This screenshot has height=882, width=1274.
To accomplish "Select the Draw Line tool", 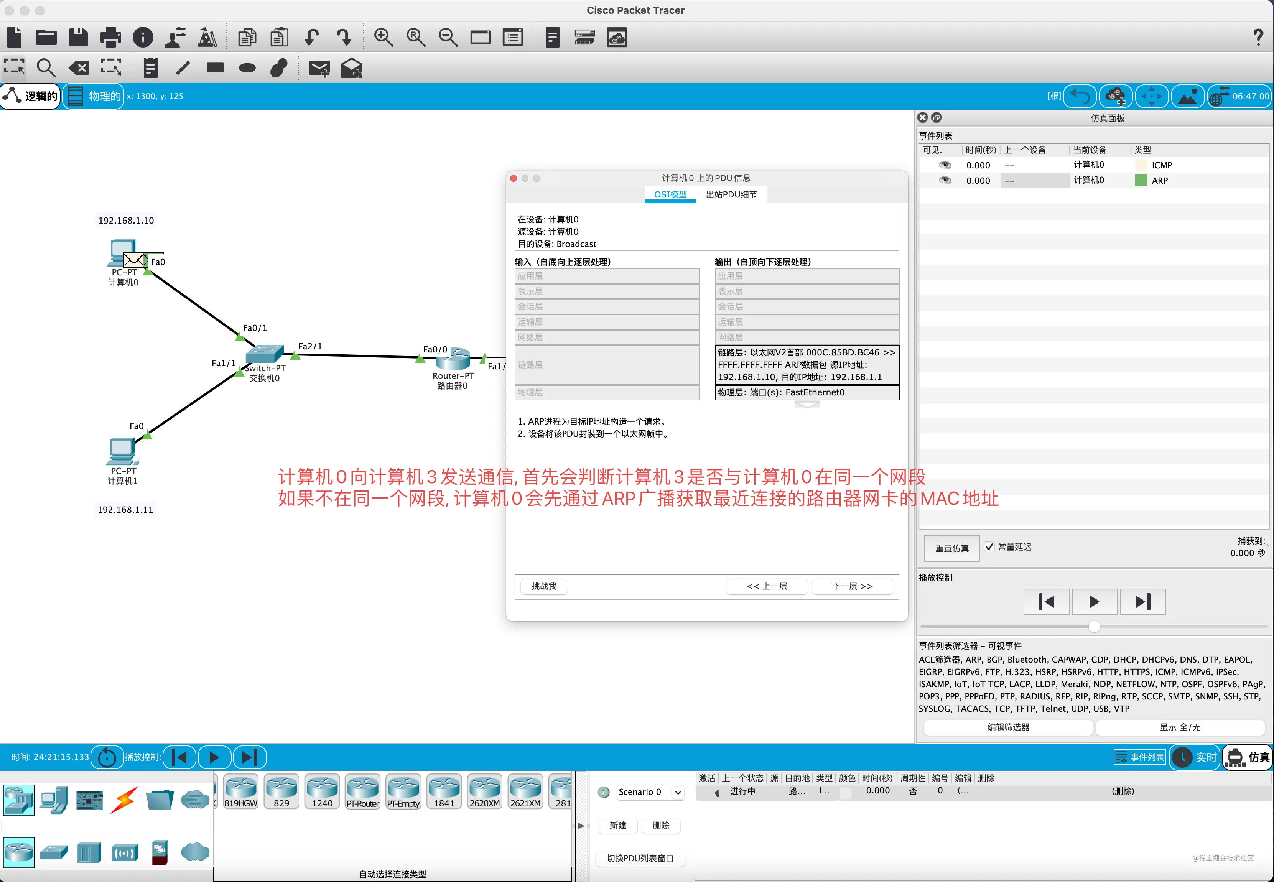I will point(183,68).
